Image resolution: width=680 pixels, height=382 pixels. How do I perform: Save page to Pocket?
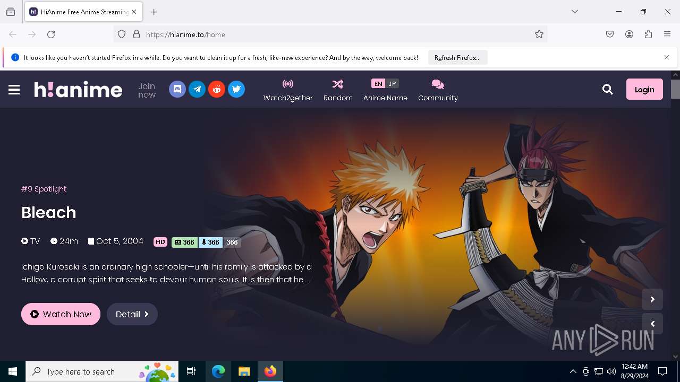pos(610,34)
